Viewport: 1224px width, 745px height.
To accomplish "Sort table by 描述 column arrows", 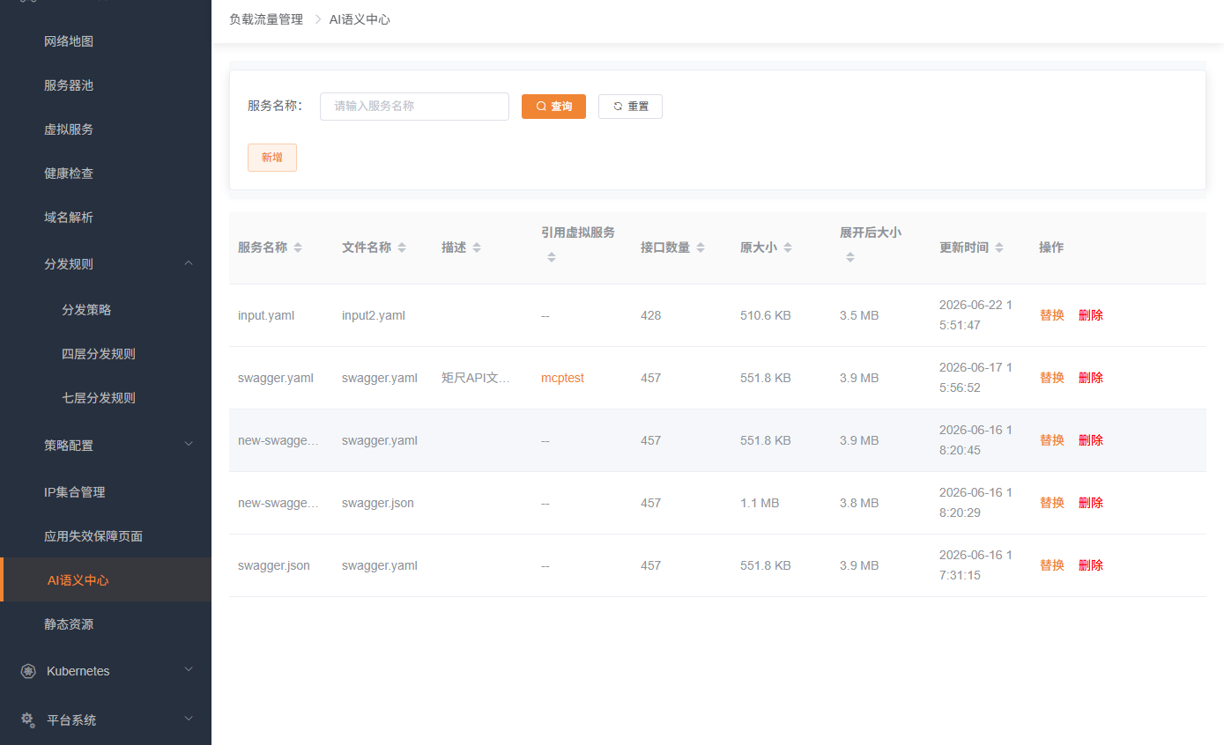I will [477, 248].
